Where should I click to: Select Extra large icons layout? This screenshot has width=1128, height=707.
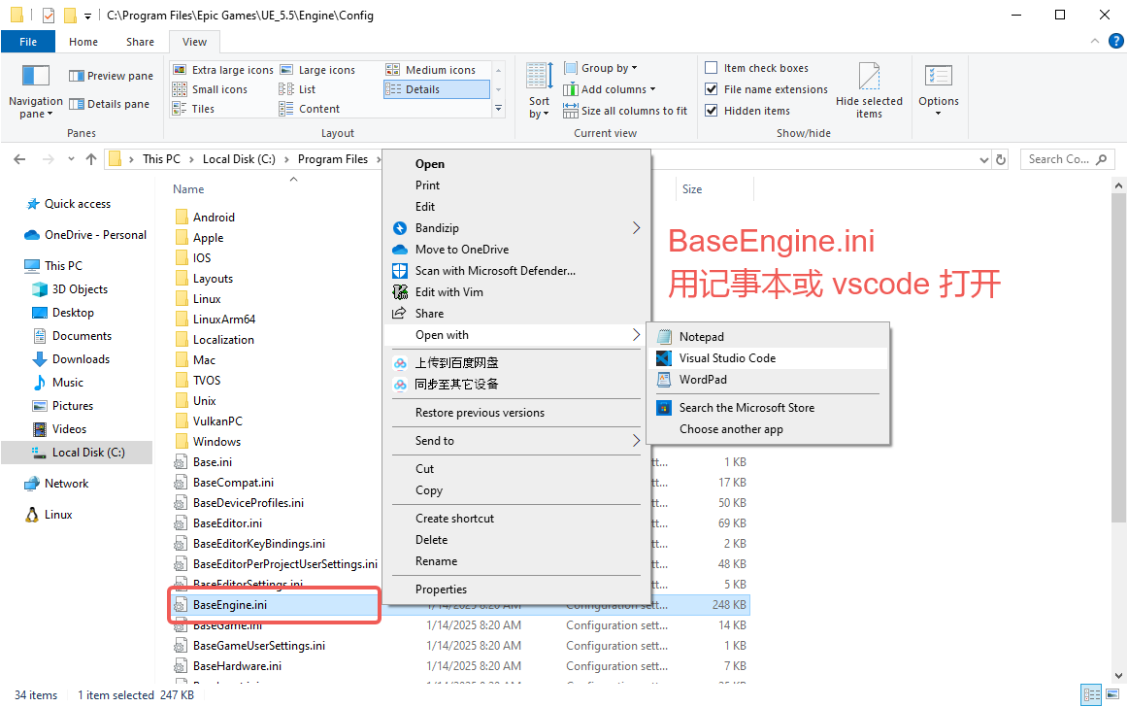pos(223,70)
